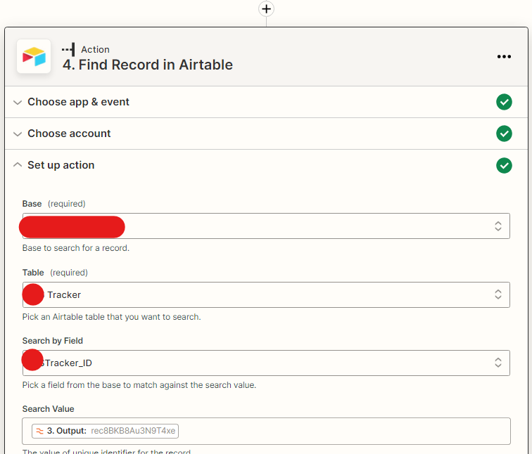The height and width of the screenshot is (454, 532).
Task: Open the Search by Field dropdown showing Tracker_ID
Action: pos(266,363)
